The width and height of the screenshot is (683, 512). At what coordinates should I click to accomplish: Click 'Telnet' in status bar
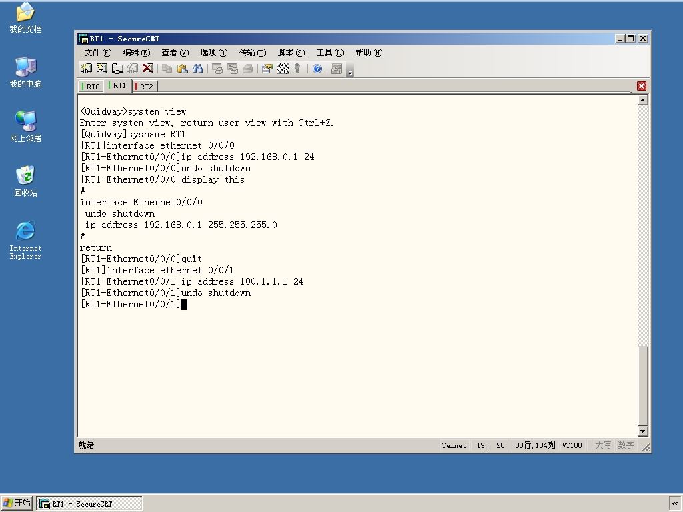point(454,445)
